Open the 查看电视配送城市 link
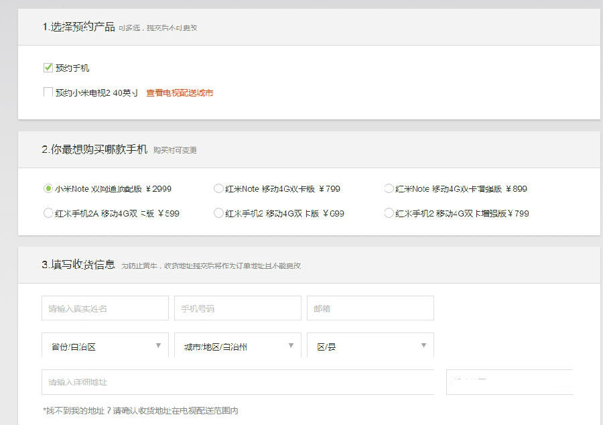This screenshot has width=603, height=425. pyautogui.click(x=178, y=93)
